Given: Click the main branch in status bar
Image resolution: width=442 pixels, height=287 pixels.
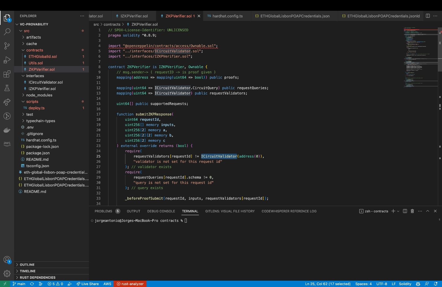Looking at the screenshot, I should 19,284.
